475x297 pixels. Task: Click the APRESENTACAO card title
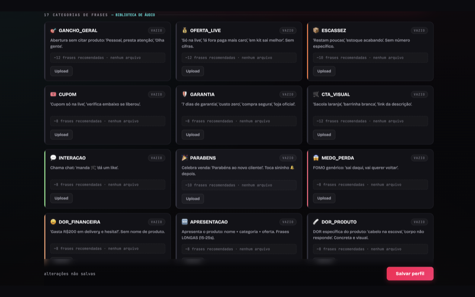tap(209, 222)
